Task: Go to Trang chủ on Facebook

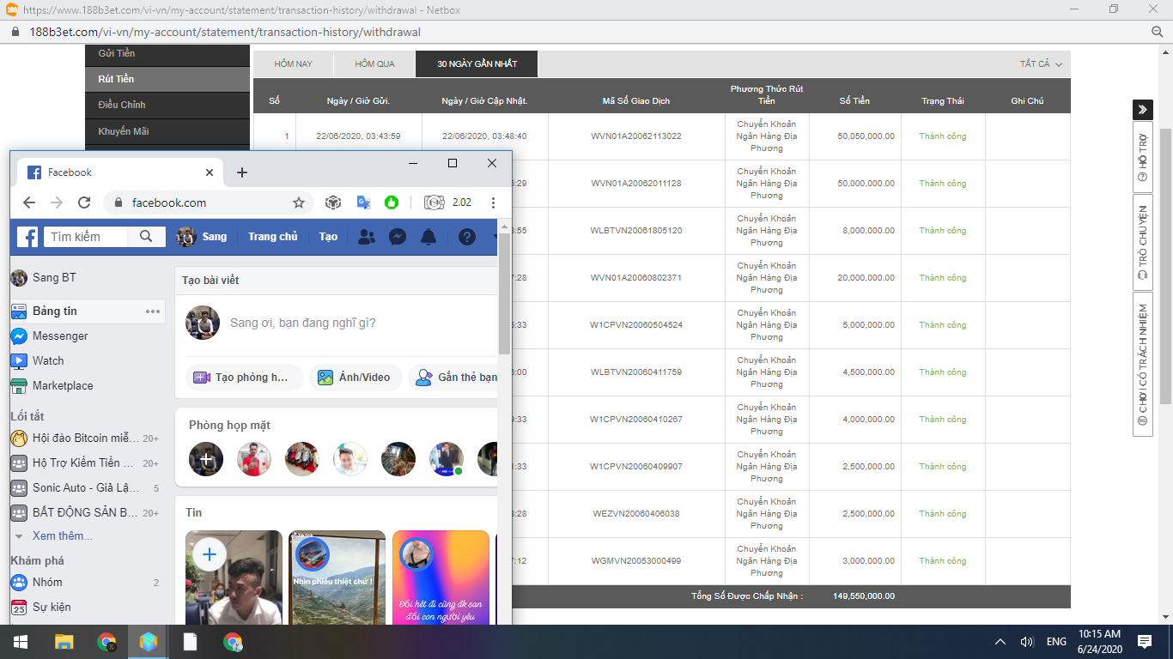Action: [273, 237]
